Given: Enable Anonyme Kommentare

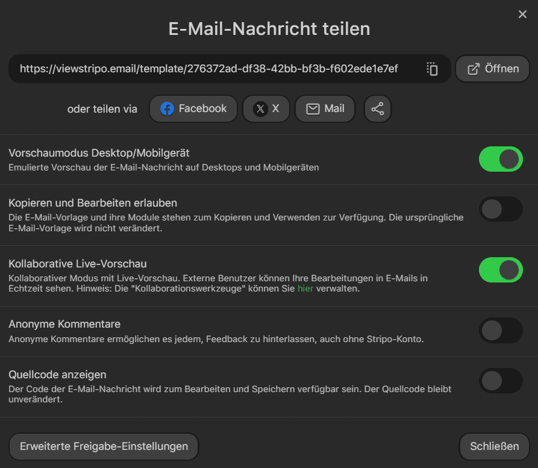Looking at the screenshot, I should (x=501, y=331).
